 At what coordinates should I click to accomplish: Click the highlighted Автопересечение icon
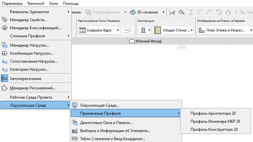5,78
